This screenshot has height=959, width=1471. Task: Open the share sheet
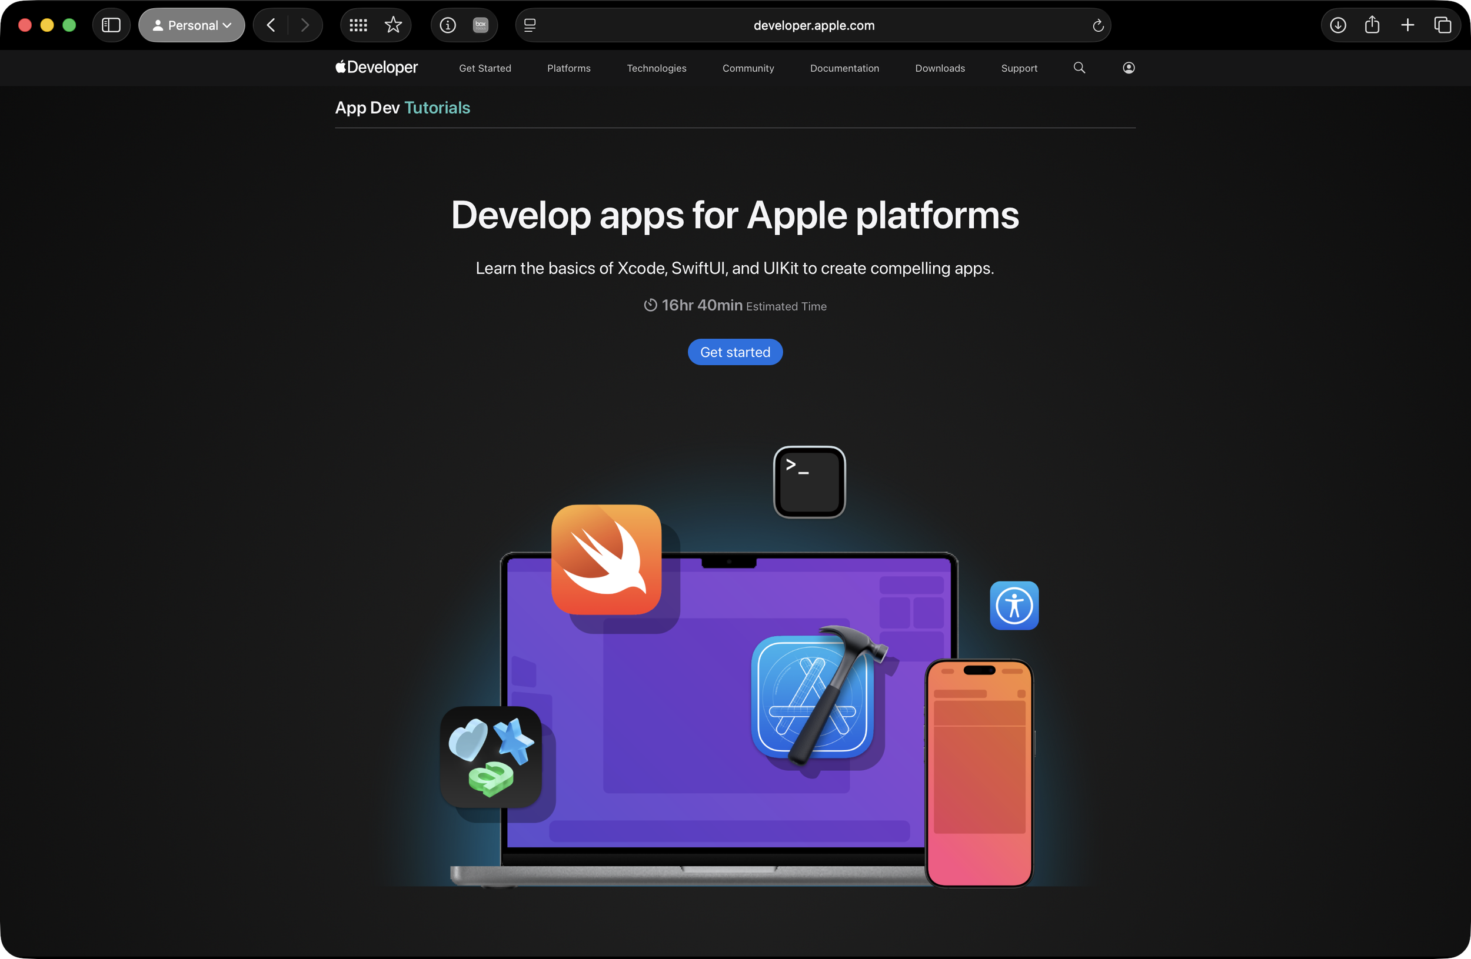coord(1372,25)
